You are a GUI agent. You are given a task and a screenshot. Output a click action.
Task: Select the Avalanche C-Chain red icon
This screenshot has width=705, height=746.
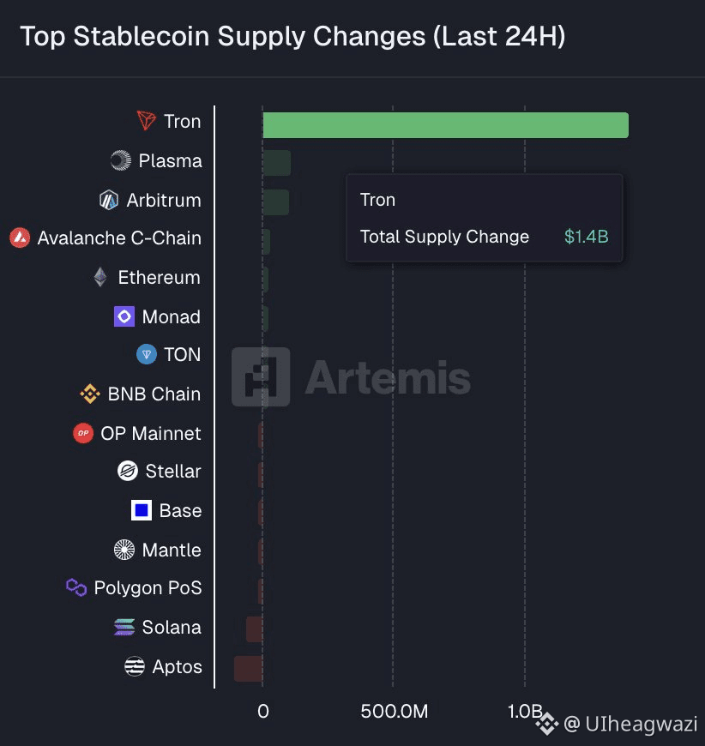[20, 238]
